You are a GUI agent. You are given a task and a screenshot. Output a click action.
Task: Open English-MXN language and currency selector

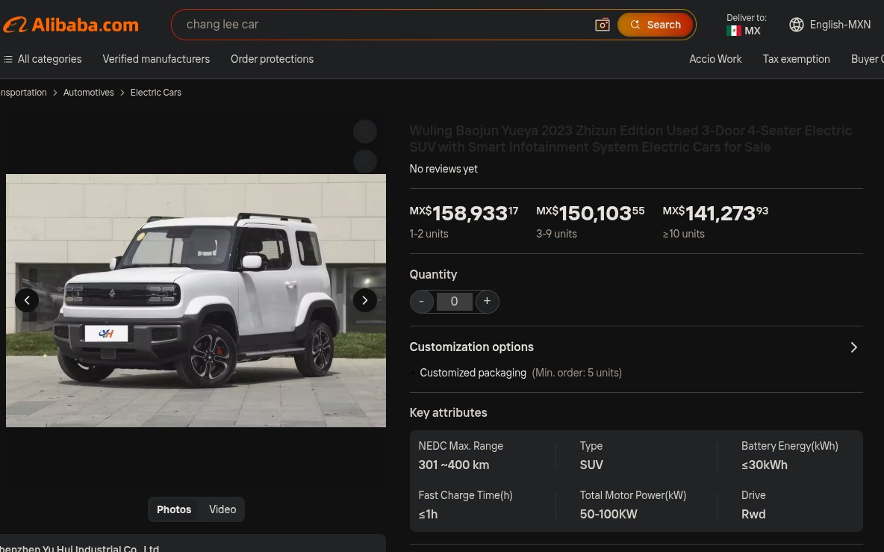[830, 25]
